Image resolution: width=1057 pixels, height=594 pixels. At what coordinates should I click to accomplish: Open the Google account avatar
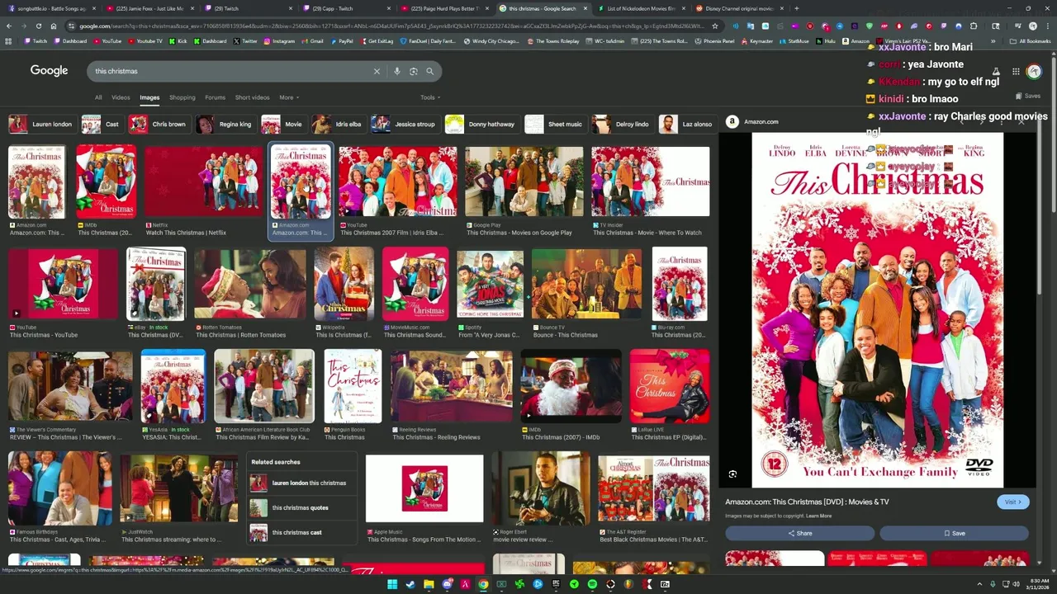pos(1034,72)
